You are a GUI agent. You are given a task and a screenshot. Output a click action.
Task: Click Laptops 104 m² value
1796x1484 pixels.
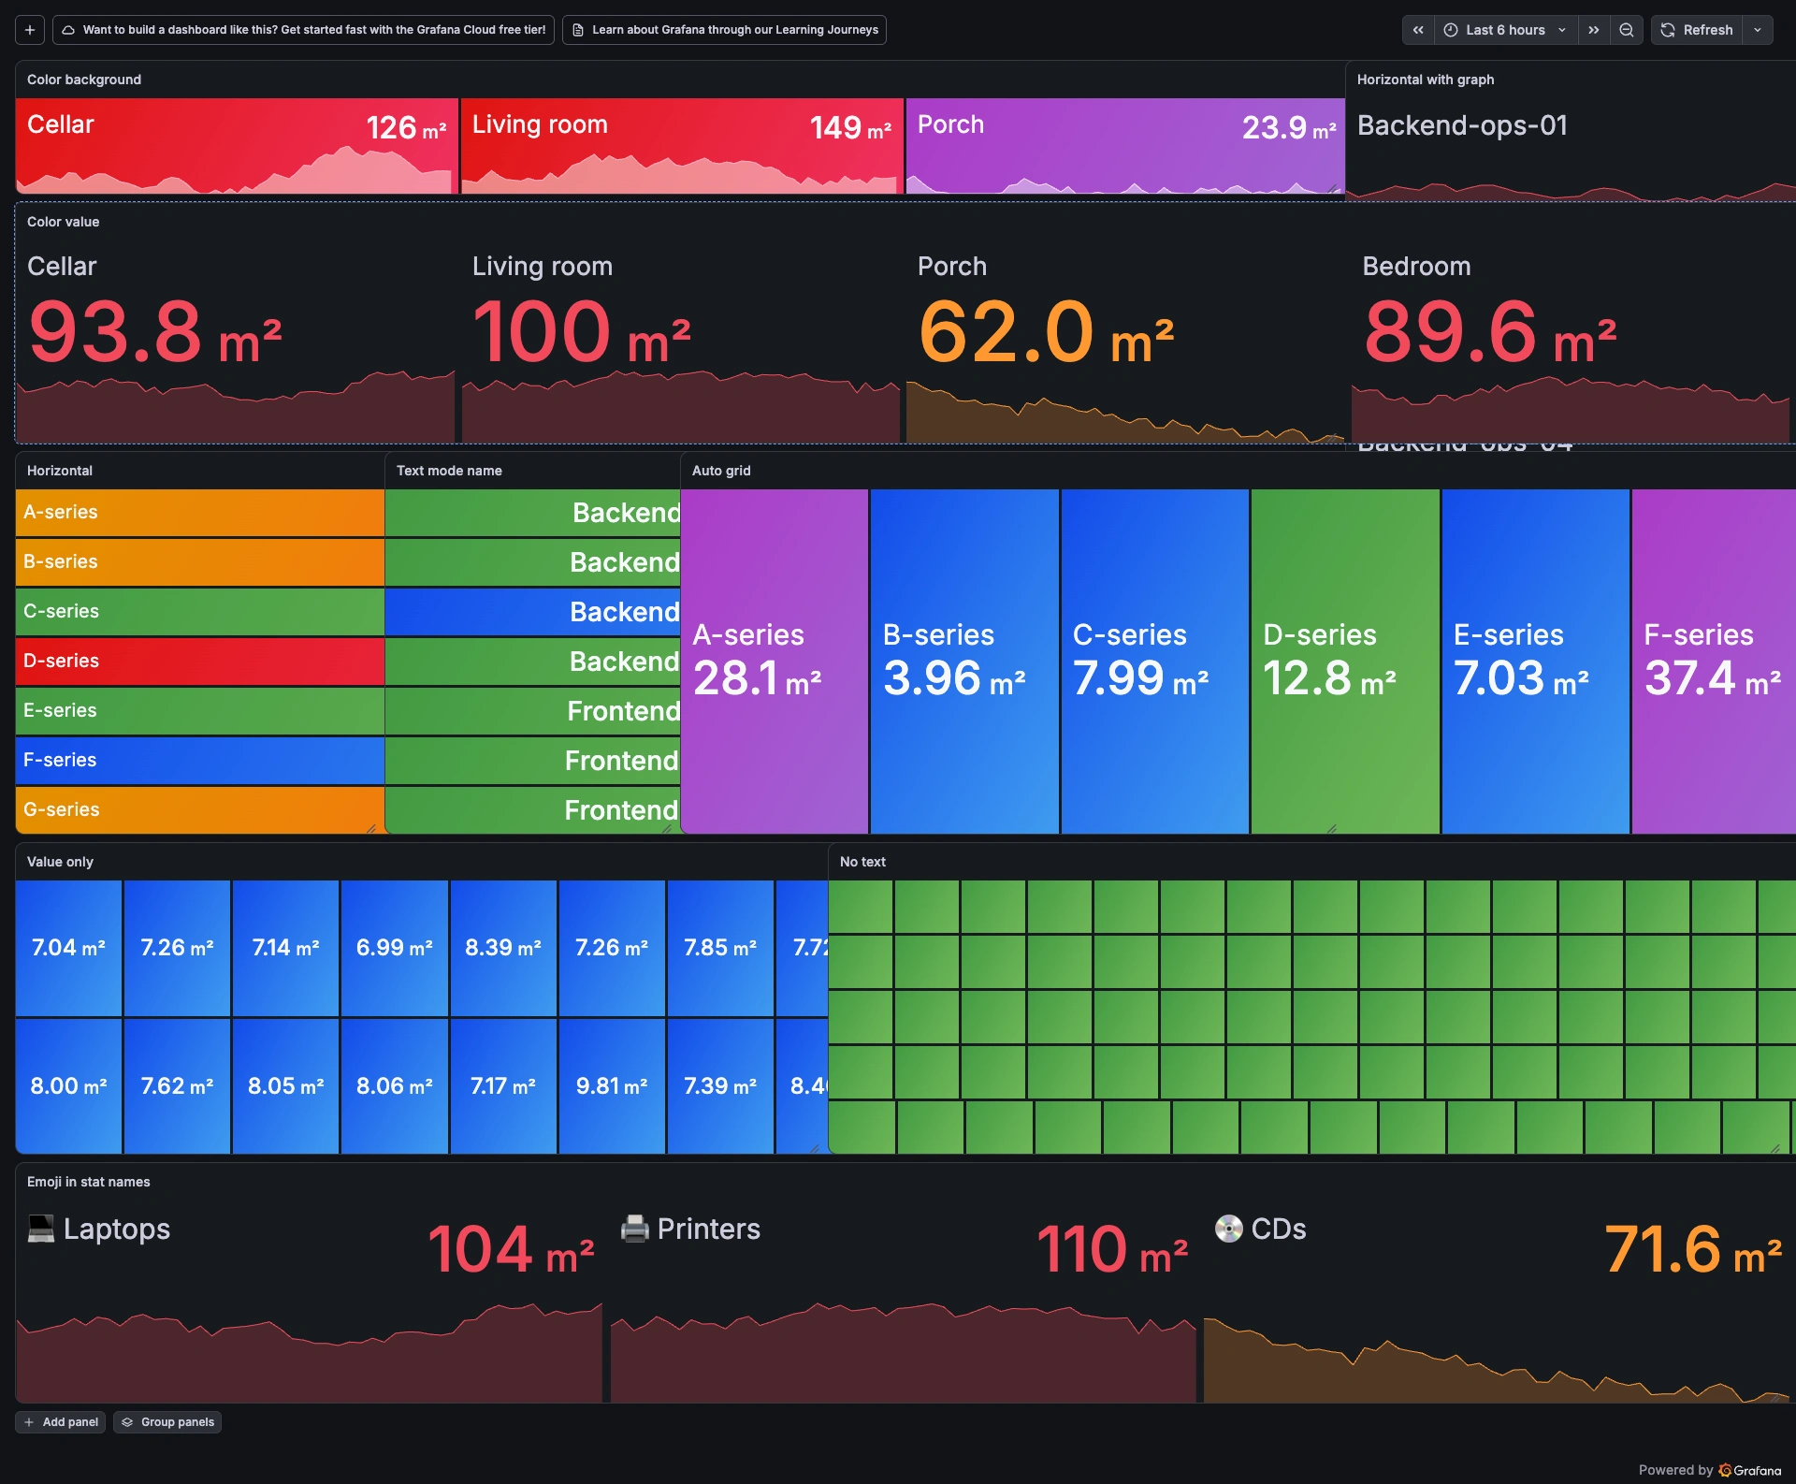pos(511,1250)
